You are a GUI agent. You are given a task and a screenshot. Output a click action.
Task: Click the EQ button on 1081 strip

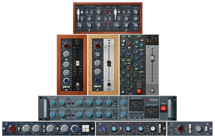[x=87, y=130]
